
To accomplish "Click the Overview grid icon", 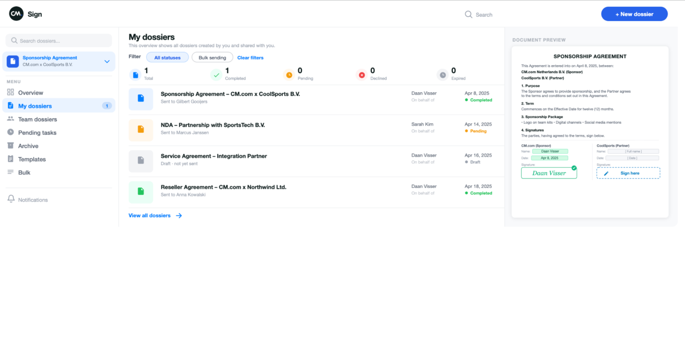I will point(10,92).
